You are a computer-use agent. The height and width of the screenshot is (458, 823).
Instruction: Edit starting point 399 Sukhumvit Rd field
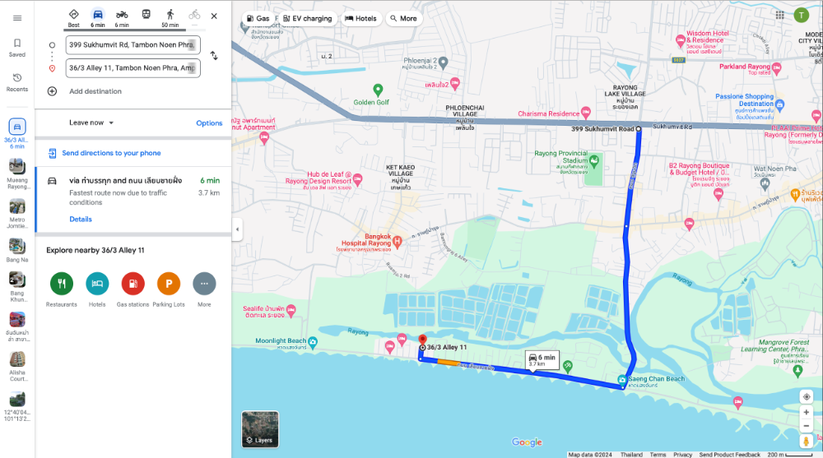pos(133,45)
